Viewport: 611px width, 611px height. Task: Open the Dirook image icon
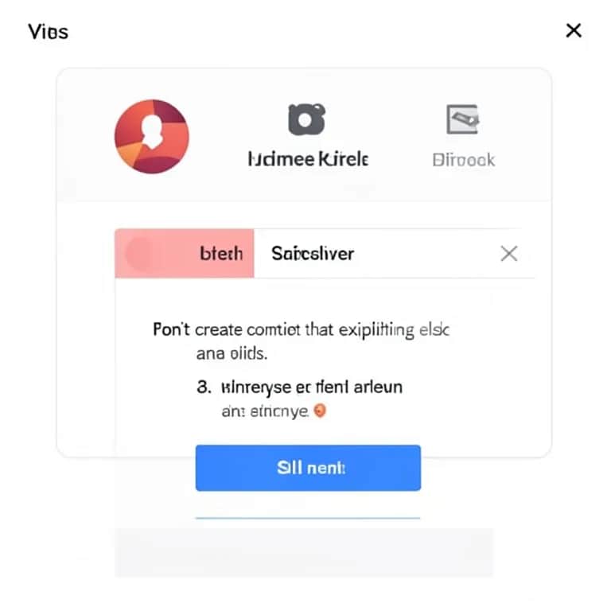pyautogui.click(x=463, y=119)
